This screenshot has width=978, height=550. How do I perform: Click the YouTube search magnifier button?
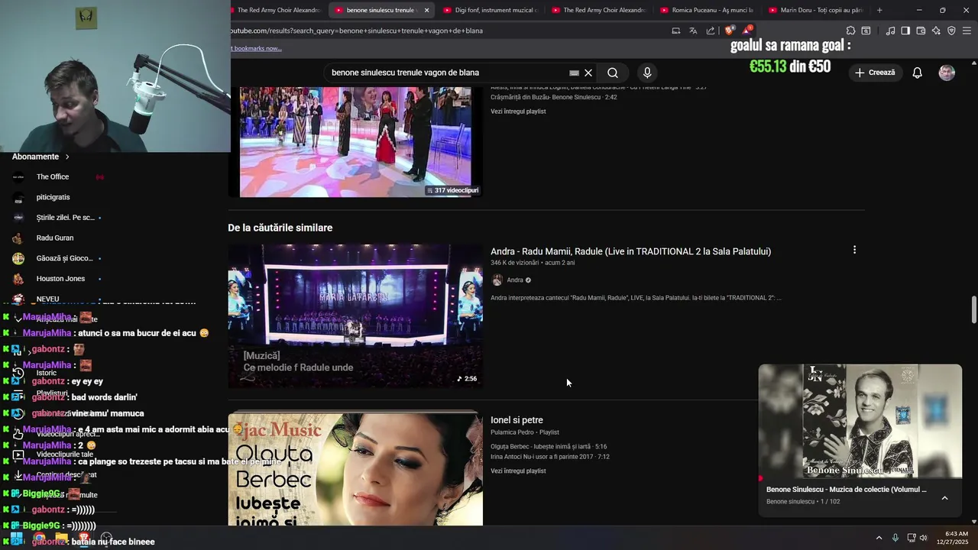coord(613,73)
